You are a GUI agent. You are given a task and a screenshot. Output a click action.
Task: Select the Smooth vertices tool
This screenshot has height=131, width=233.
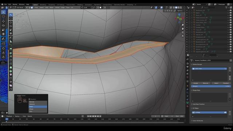pyautogui.click(x=11, y=75)
